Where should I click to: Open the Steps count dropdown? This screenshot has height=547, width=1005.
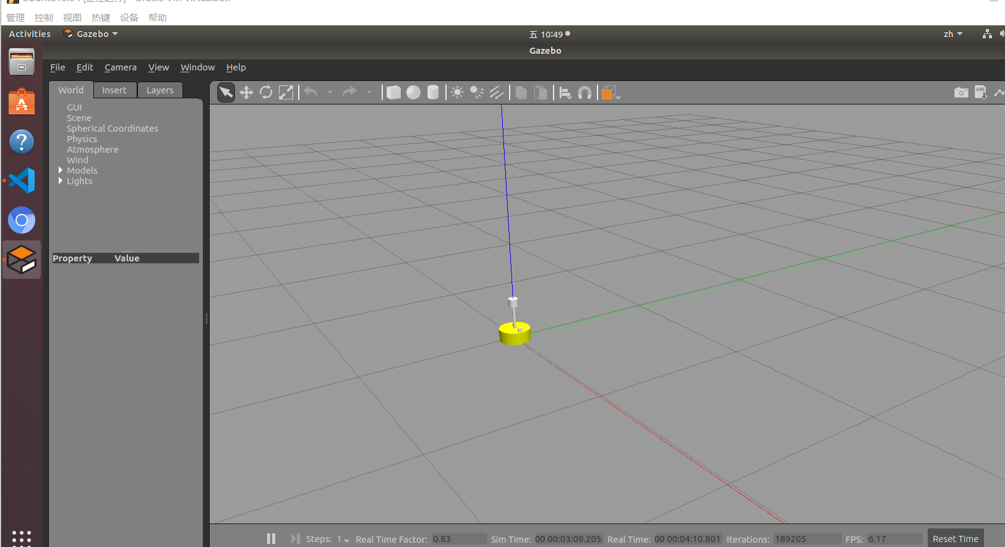pos(343,540)
